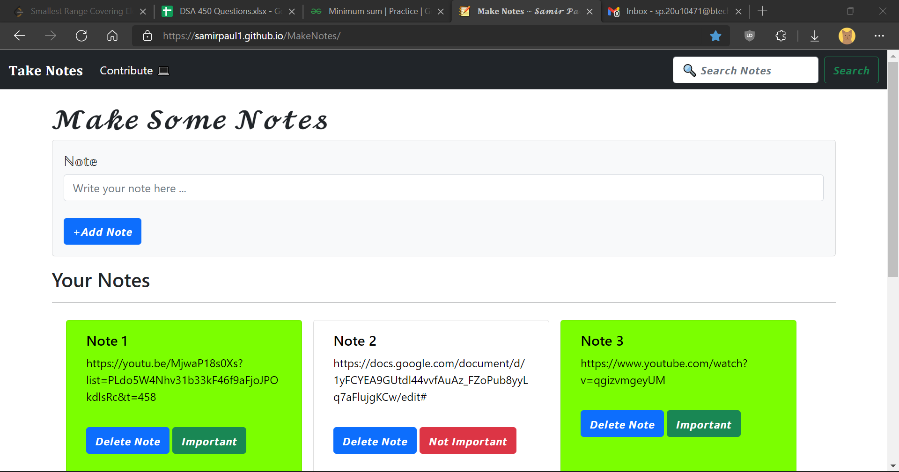Image resolution: width=899 pixels, height=472 pixels.
Task: Close the DSA 450 Questions tab
Action: [x=292, y=11]
